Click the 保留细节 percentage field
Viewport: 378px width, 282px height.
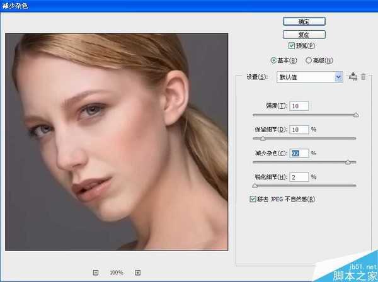(299, 130)
